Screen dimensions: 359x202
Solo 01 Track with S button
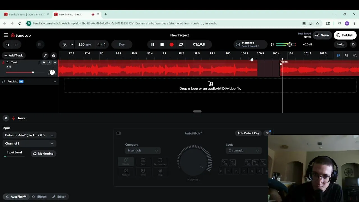[49, 63]
